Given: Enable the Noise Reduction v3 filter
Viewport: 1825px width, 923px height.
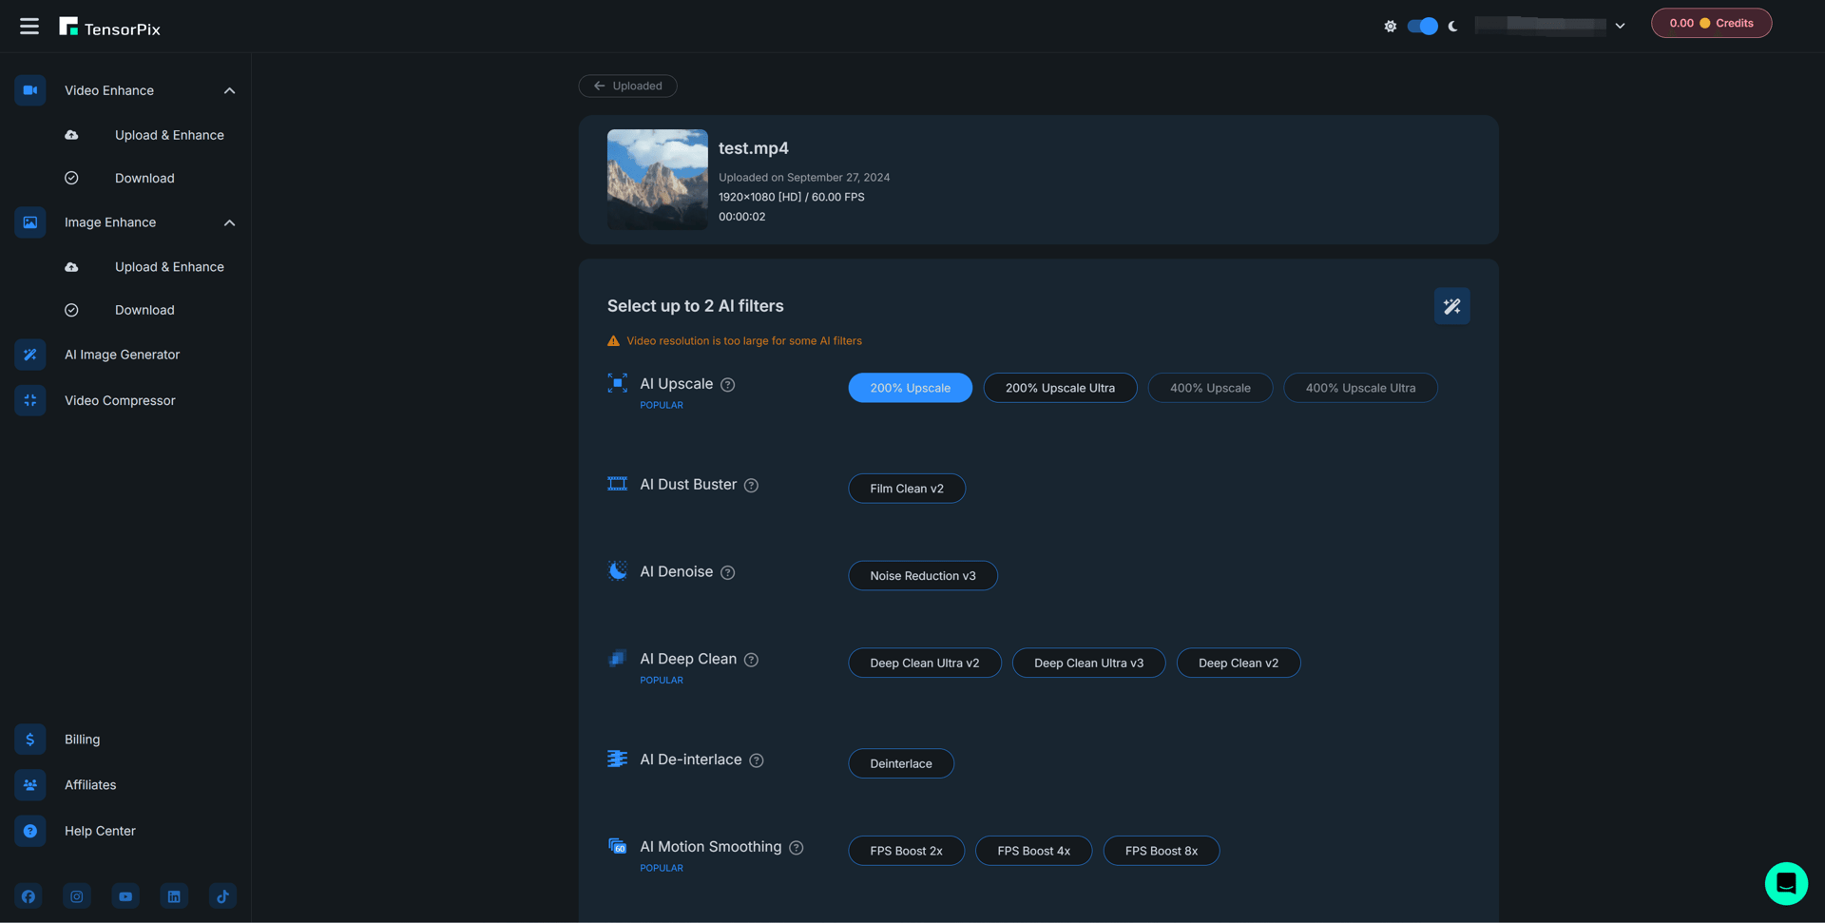Looking at the screenshot, I should point(922,576).
